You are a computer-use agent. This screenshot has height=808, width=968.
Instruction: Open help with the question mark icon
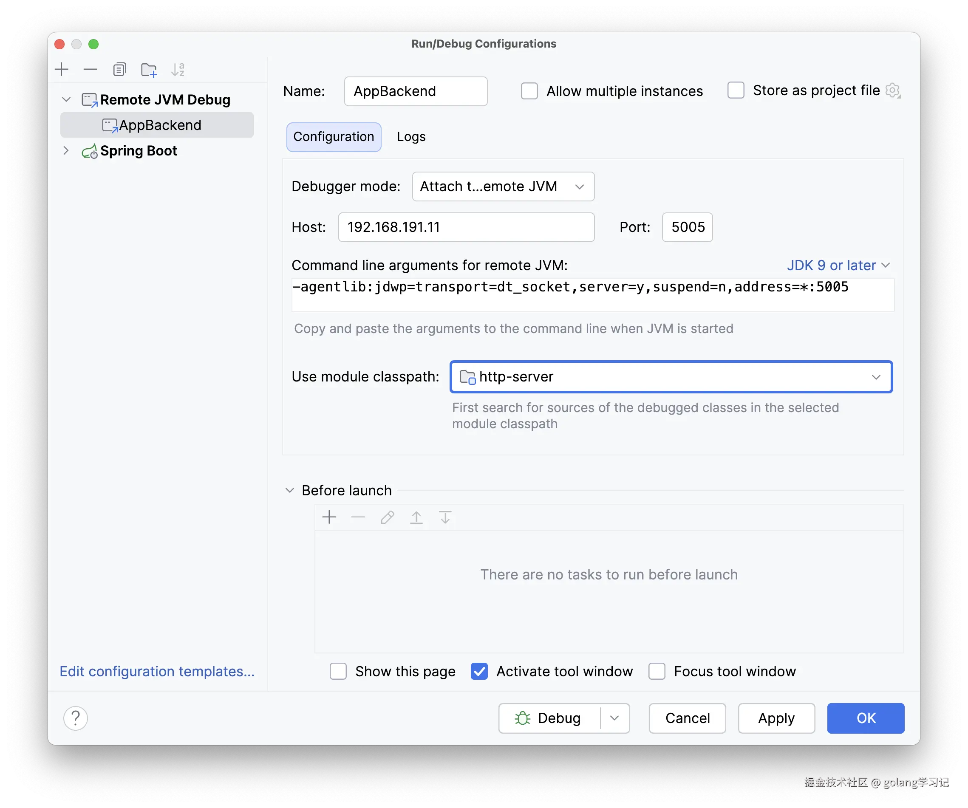pos(75,718)
